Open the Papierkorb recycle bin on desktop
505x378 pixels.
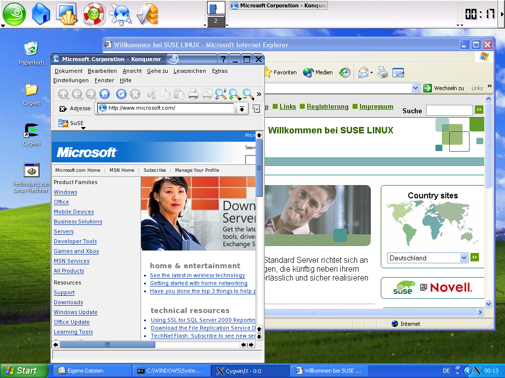32,49
